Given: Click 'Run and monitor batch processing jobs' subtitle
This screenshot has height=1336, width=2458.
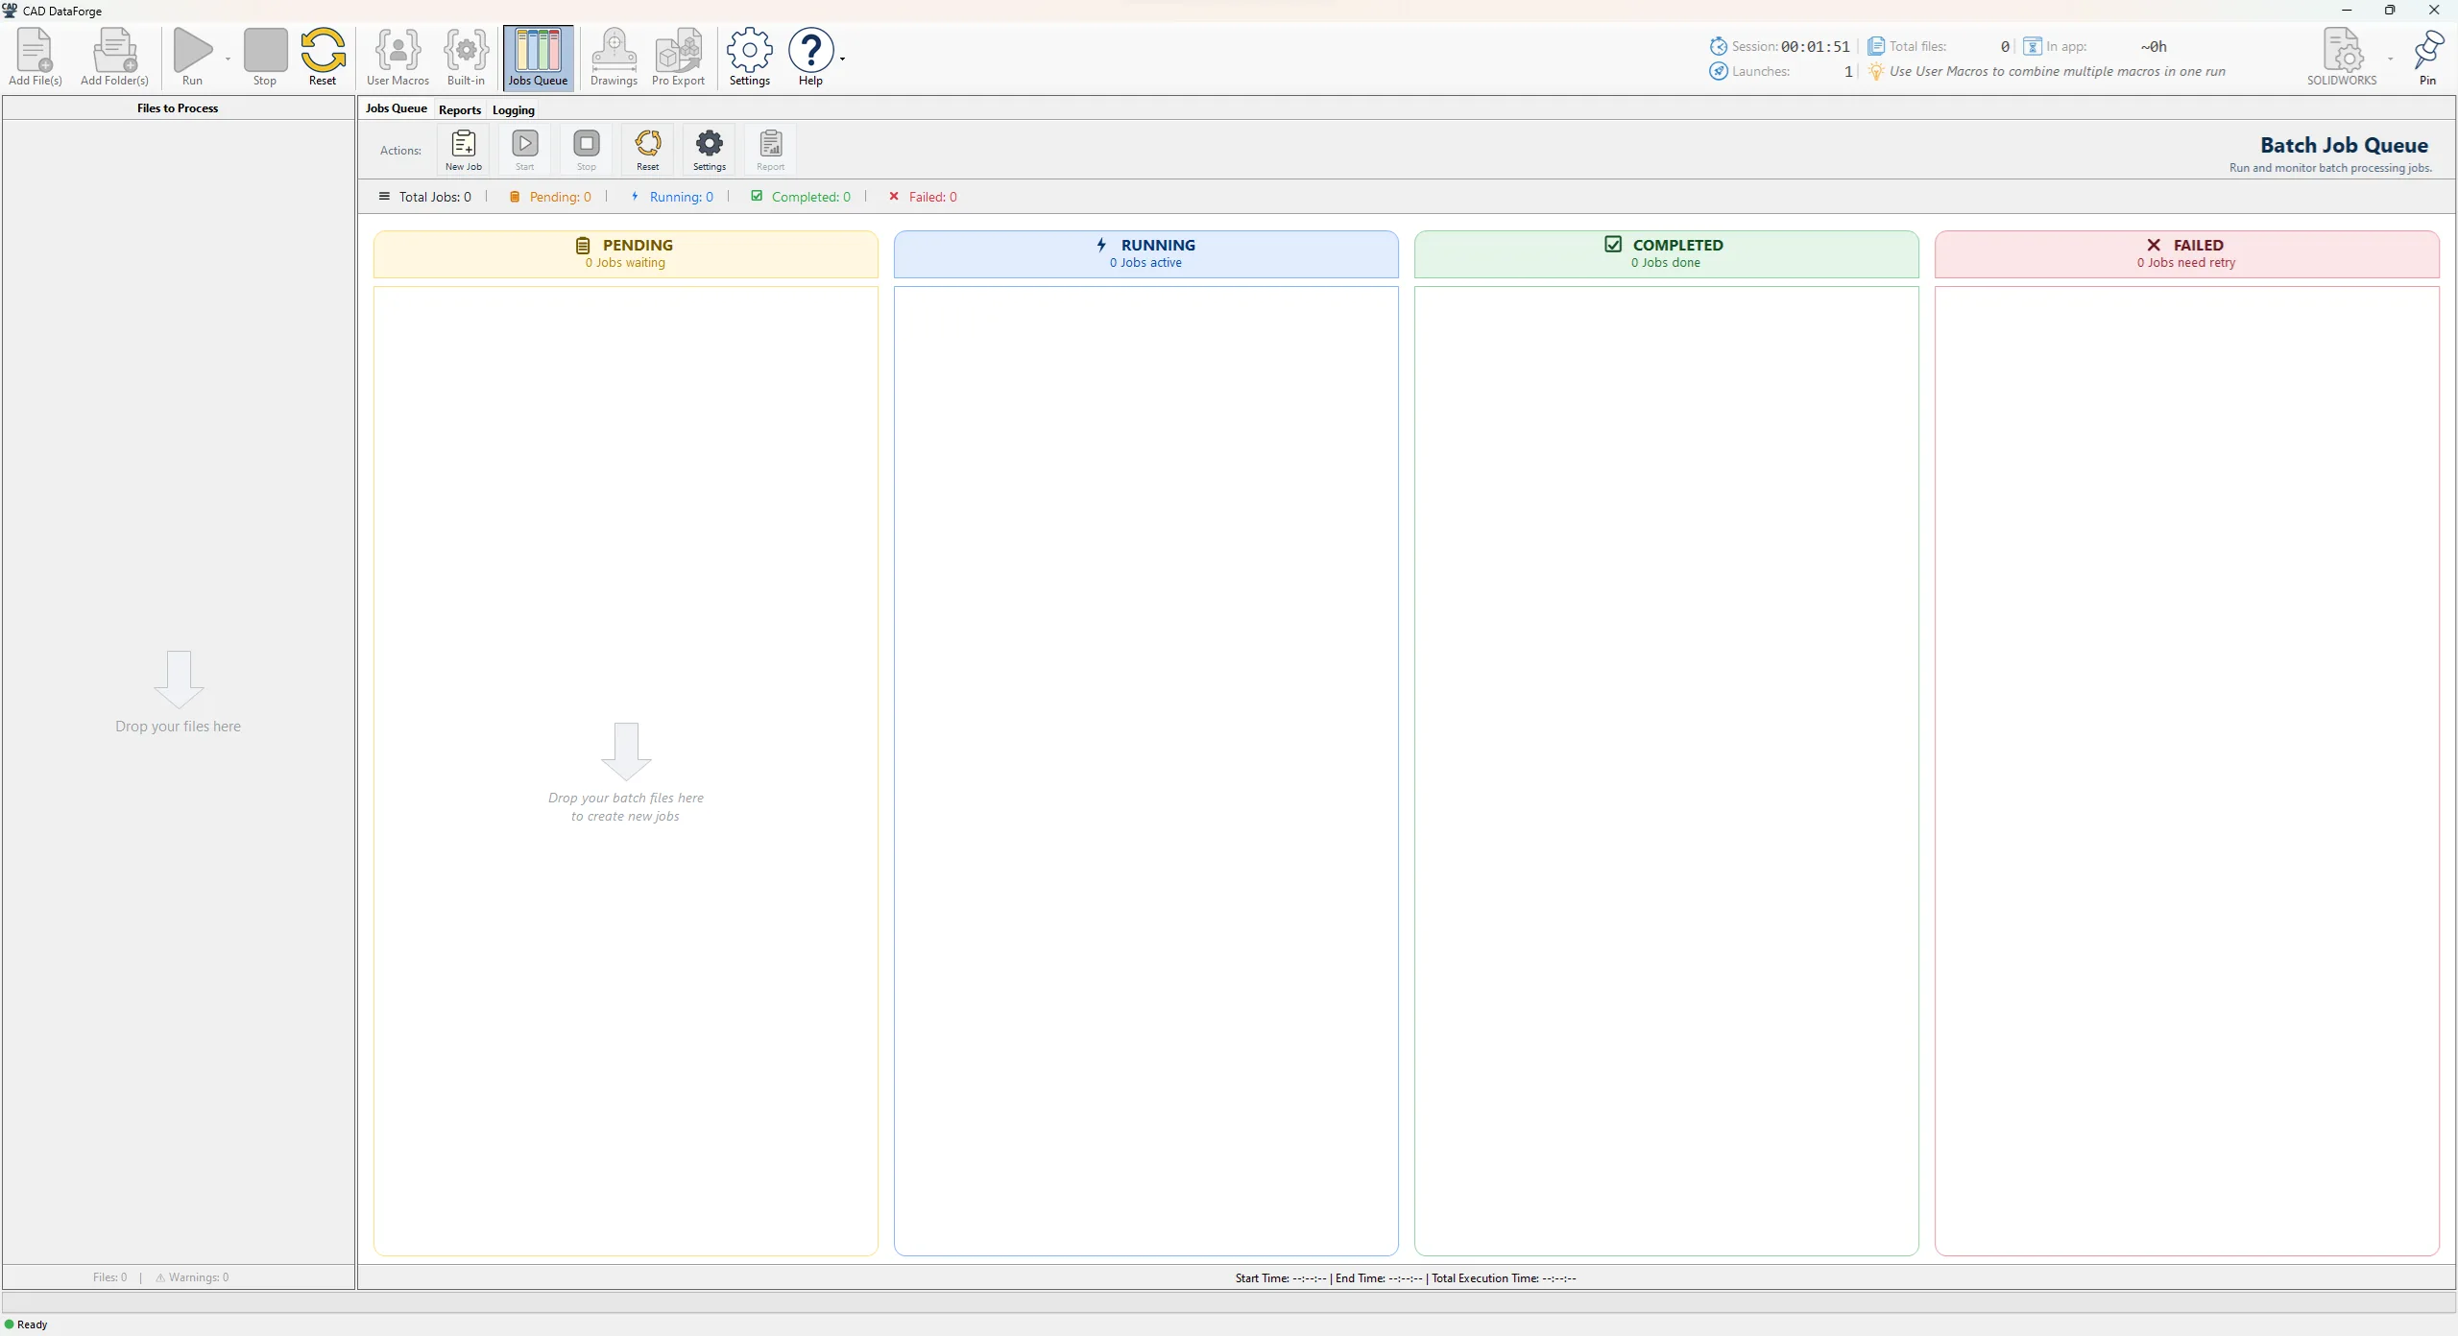Looking at the screenshot, I should (x=2330, y=168).
